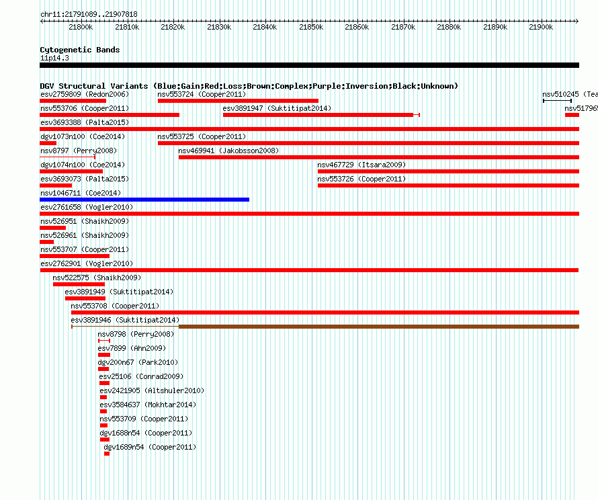Click the esv2759809 (Redon2006) variant label
The height and width of the screenshot is (500, 598).
[85, 94]
